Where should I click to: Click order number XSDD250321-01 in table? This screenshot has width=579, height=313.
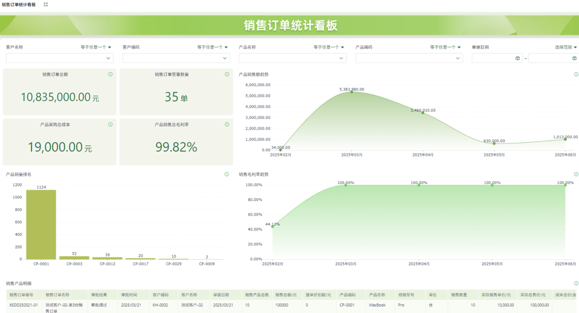pos(24,305)
